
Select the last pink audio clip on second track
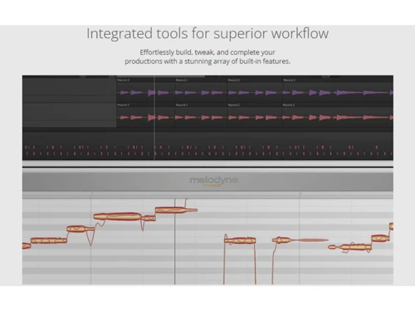pyautogui.click(x=338, y=114)
